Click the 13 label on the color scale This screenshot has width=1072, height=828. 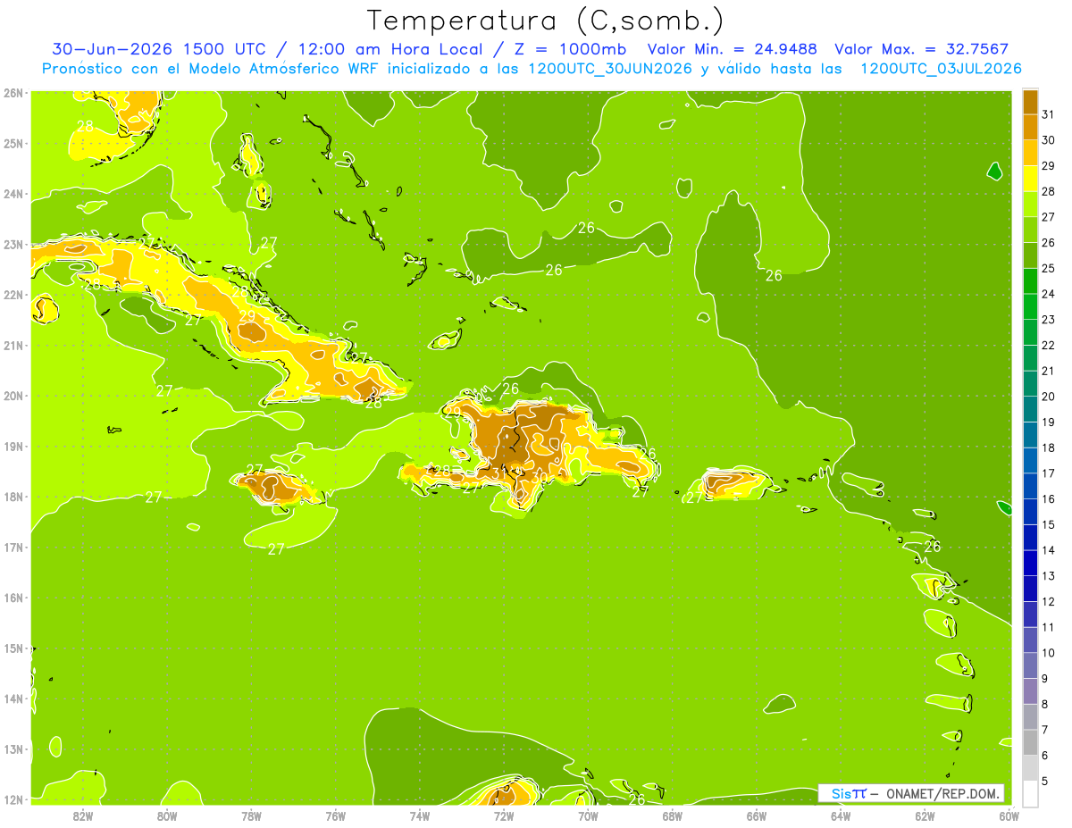click(1048, 576)
